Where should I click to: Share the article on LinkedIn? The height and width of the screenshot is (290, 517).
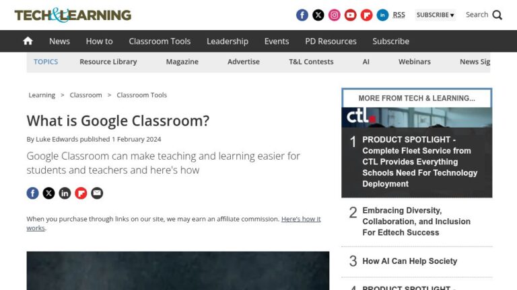[65, 193]
